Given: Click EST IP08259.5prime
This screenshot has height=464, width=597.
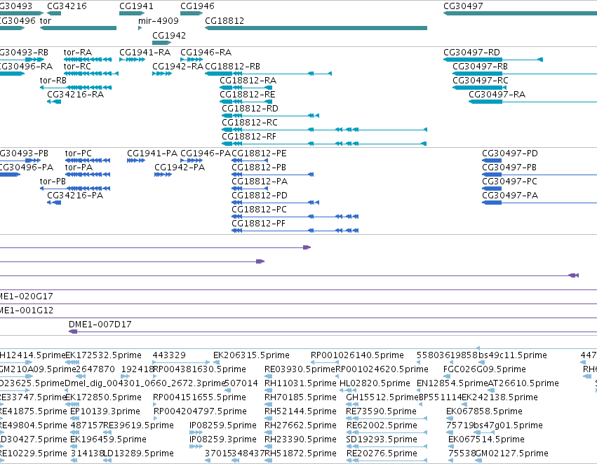Looking at the screenshot, I should tap(196, 432).
